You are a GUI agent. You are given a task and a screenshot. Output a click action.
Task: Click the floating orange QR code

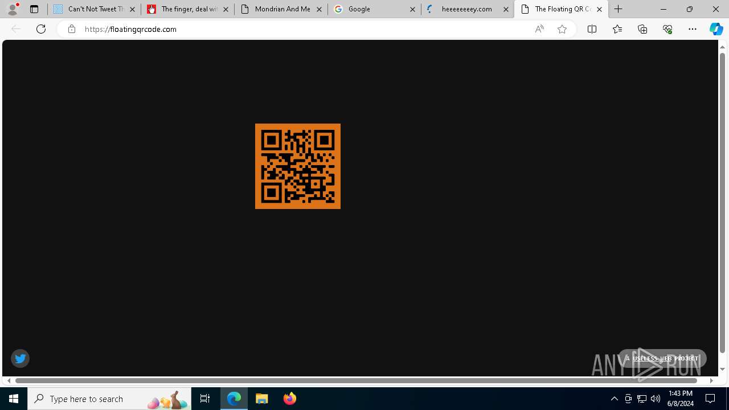tap(298, 166)
